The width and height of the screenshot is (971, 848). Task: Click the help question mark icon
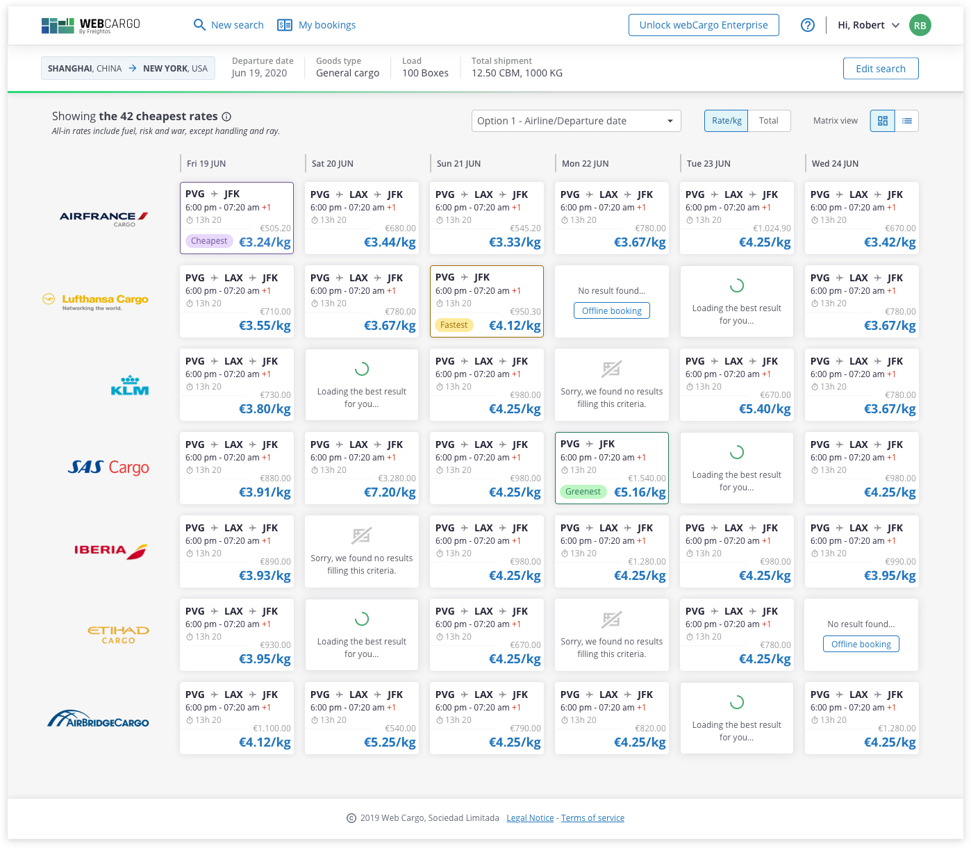(x=807, y=25)
